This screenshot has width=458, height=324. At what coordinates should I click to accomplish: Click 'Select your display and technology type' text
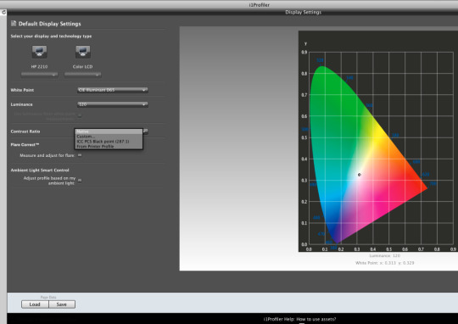[x=51, y=36]
